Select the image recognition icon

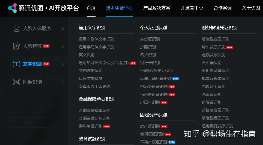tap(16, 82)
